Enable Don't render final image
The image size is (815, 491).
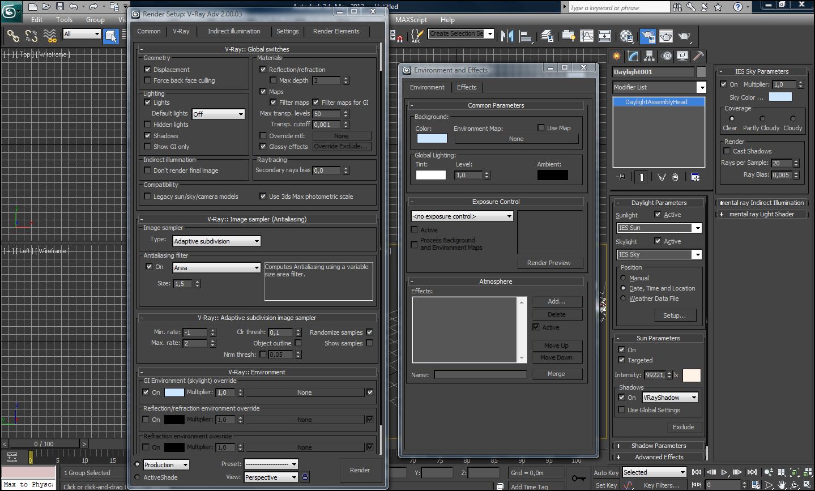[x=147, y=170]
